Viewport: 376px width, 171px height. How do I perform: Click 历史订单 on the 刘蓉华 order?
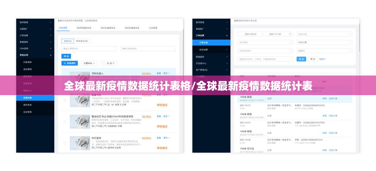(x=333, y=133)
